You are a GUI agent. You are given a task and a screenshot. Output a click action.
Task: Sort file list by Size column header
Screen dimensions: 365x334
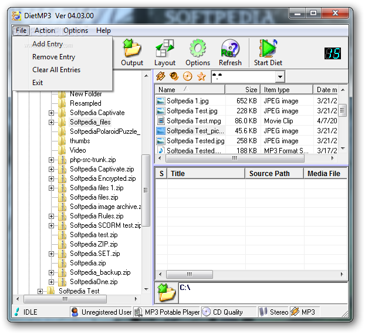pos(243,90)
